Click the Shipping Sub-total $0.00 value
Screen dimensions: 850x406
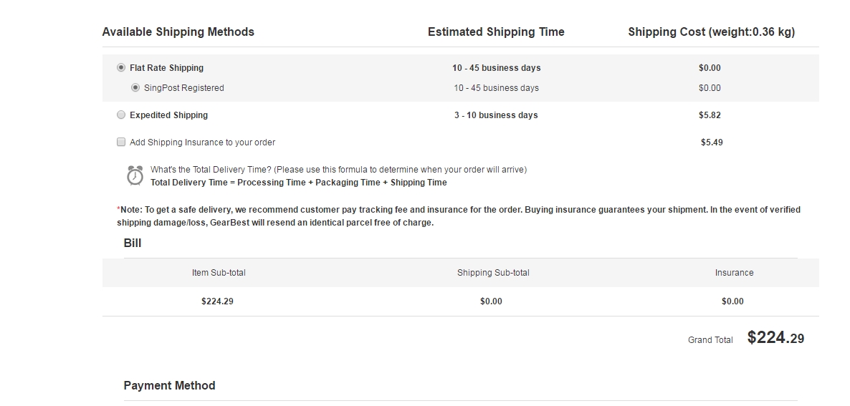click(491, 301)
